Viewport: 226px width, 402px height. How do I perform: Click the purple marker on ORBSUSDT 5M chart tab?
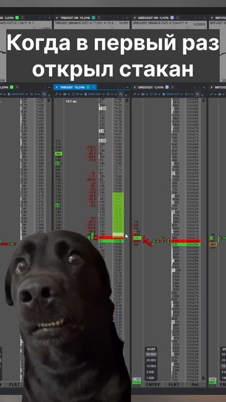click(172, 18)
